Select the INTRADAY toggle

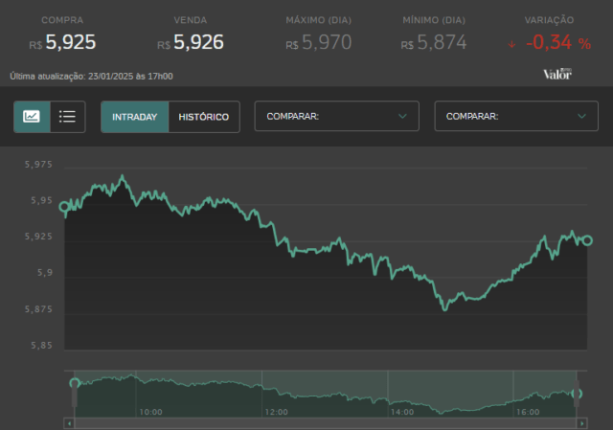click(134, 117)
